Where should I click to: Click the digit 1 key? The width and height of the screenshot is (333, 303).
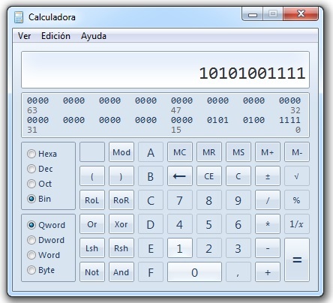(180, 248)
